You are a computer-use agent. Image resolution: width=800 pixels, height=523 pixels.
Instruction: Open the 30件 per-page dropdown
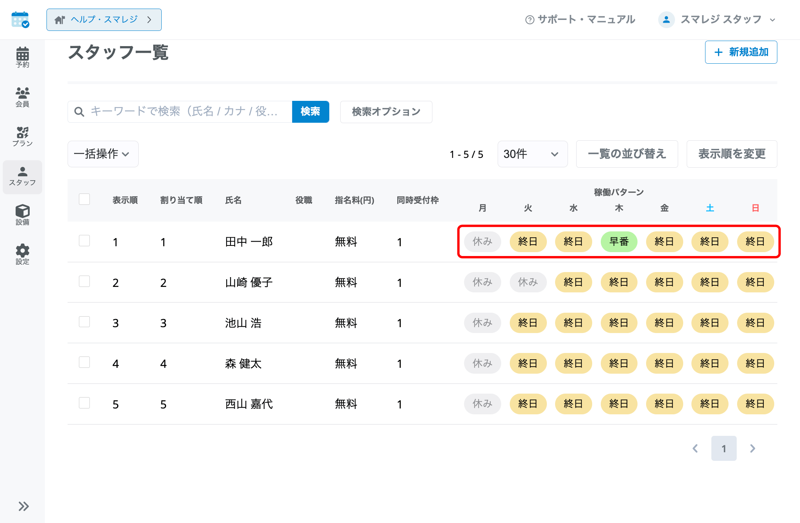pyautogui.click(x=532, y=154)
